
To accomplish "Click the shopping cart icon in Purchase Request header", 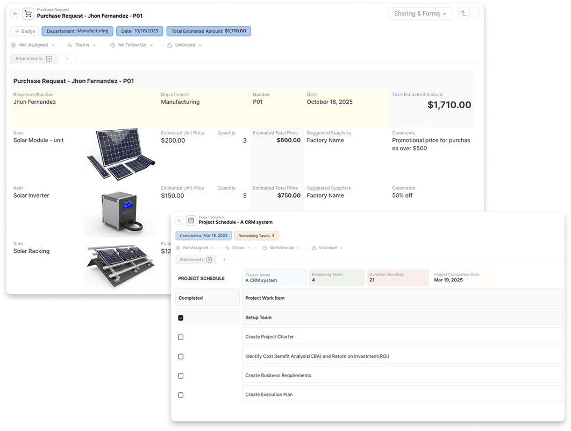I will (x=28, y=13).
